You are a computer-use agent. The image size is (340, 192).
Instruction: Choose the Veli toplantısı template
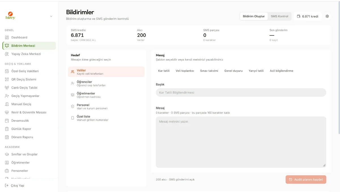coord(185,71)
